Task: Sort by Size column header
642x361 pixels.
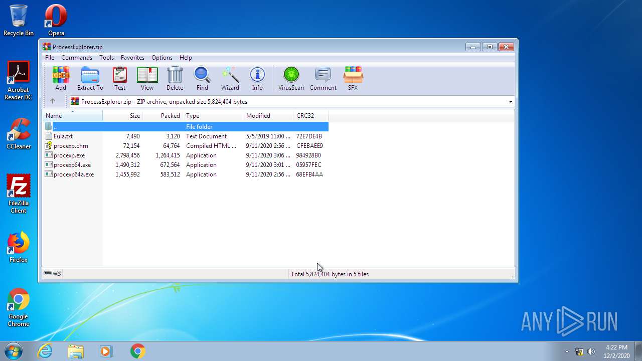Action: [123, 116]
